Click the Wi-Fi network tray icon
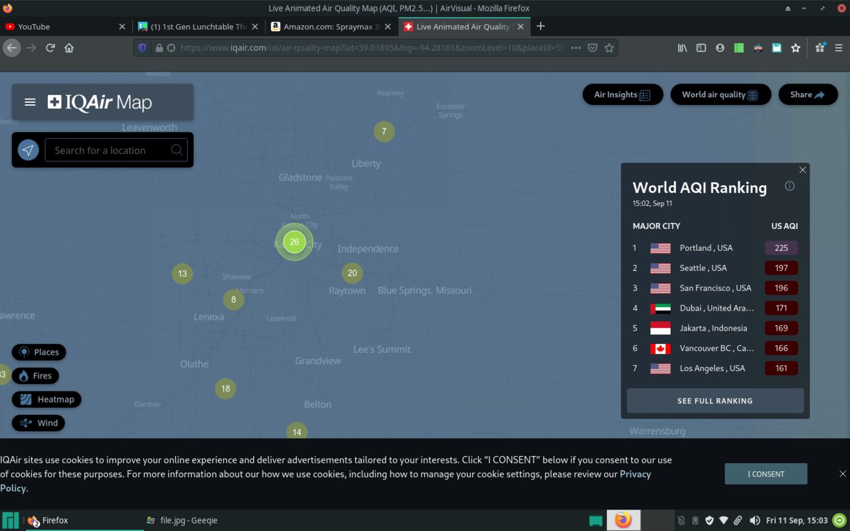Screen dimensions: 850x531 coord(724,520)
